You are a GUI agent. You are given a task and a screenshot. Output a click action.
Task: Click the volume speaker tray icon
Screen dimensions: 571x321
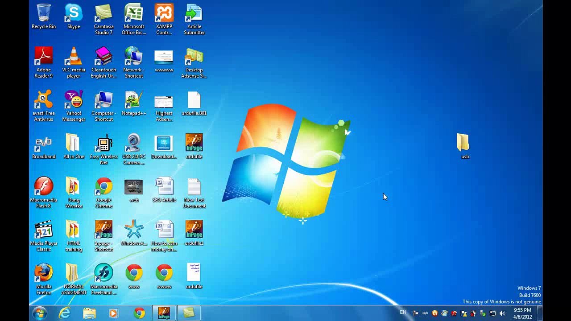[502, 313]
